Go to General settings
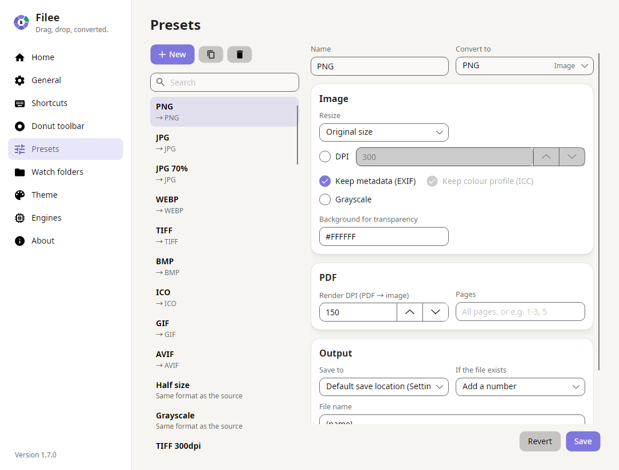Screen dimensions: 619x470 click(65, 80)
